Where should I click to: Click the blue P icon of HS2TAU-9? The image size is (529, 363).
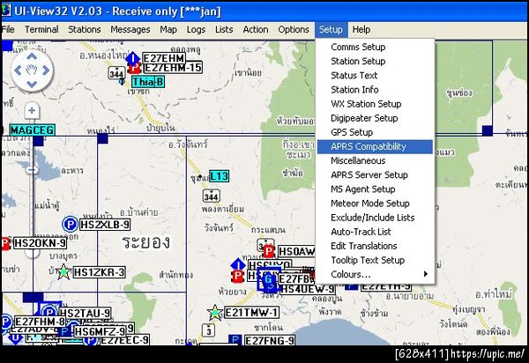coord(49,312)
